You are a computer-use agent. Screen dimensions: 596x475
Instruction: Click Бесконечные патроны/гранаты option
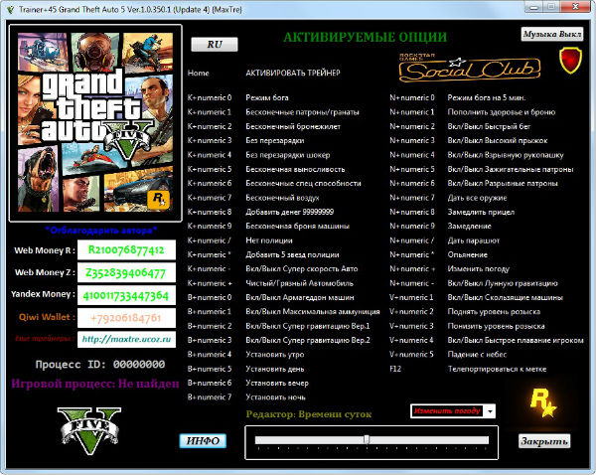pos(302,112)
